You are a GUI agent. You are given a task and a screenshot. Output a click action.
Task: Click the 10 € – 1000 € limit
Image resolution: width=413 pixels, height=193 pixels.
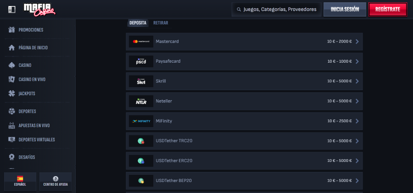(x=340, y=61)
